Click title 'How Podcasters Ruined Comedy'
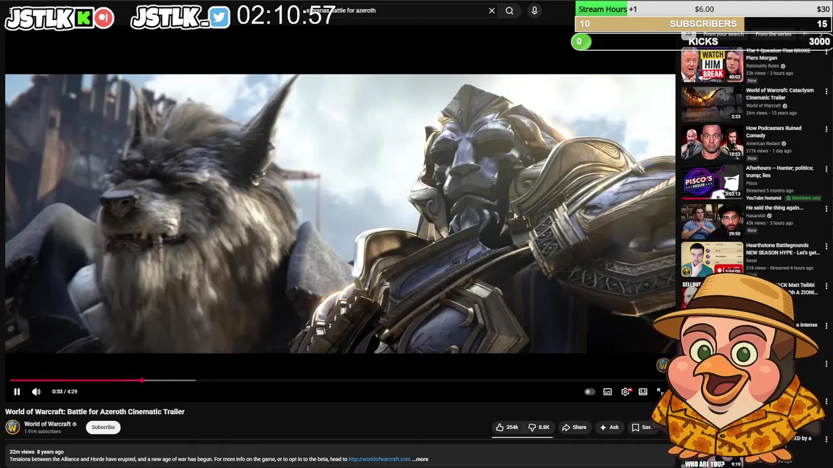The width and height of the screenshot is (833, 468). [774, 132]
